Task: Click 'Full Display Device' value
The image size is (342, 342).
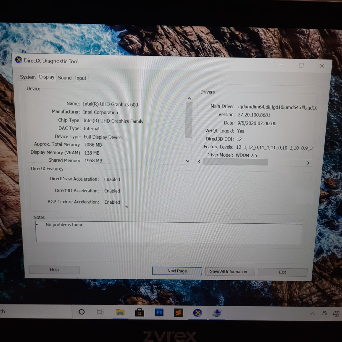Action: [x=103, y=137]
